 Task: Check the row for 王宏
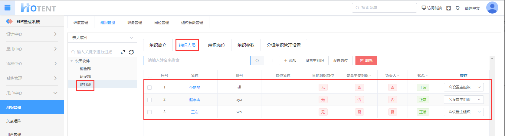pyautogui.click(x=149, y=112)
